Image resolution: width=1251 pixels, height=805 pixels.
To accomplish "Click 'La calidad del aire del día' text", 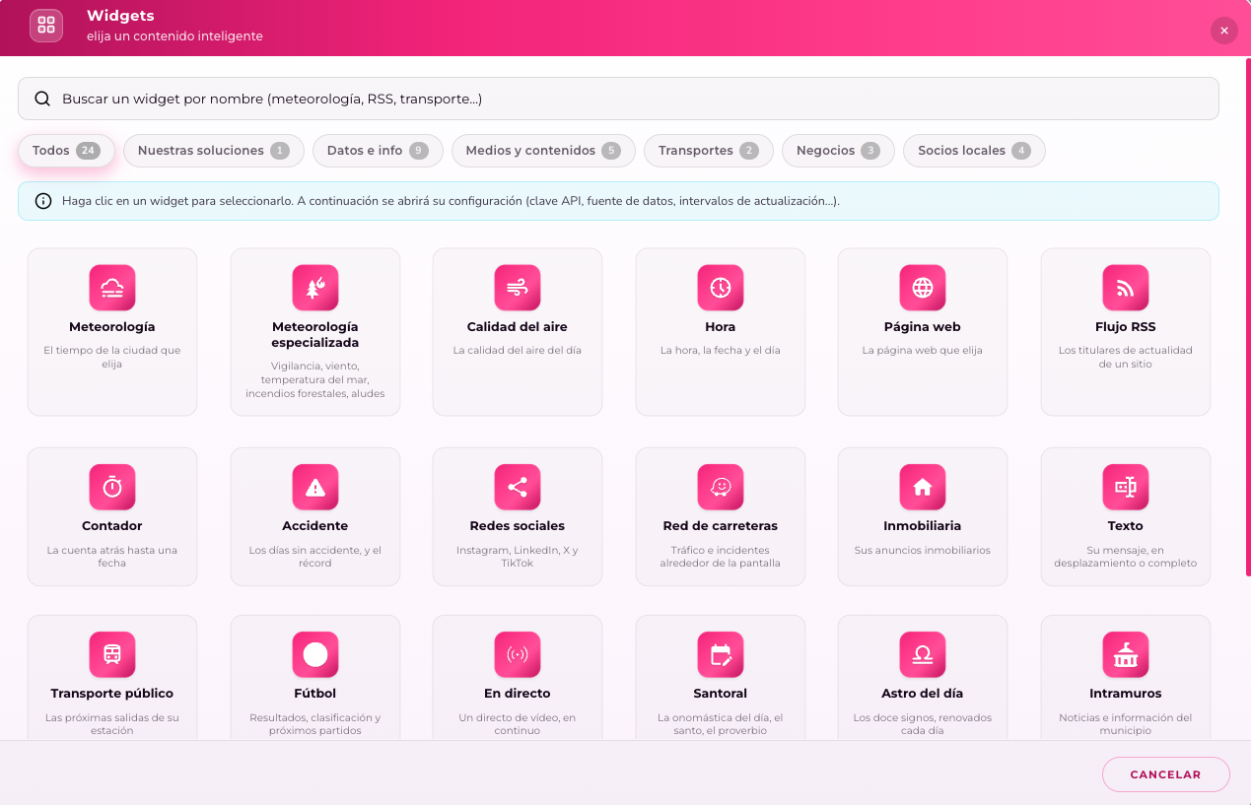I will point(518,350).
